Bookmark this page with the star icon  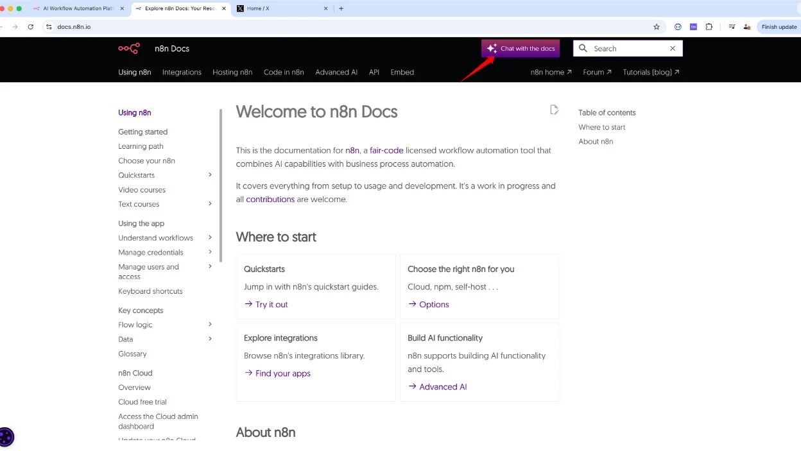coord(657,27)
